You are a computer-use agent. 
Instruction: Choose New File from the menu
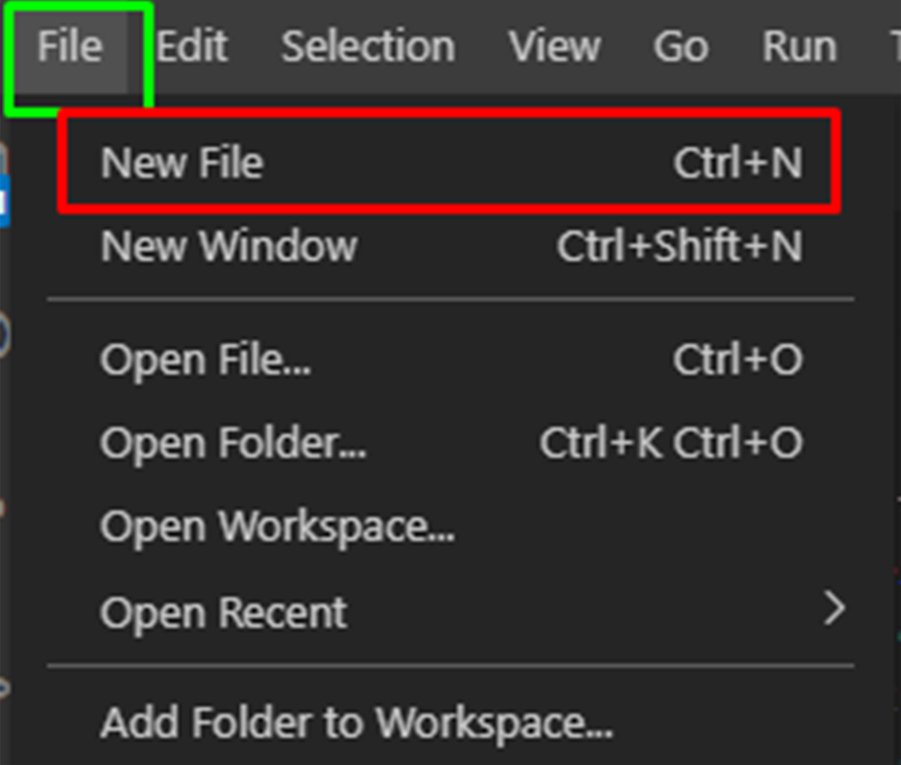coord(451,163)
